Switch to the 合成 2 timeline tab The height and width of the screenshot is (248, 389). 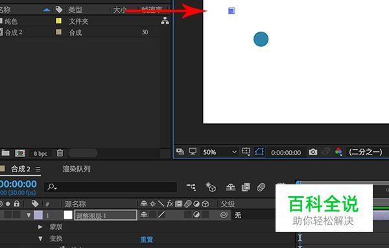(x=21, y=169)
